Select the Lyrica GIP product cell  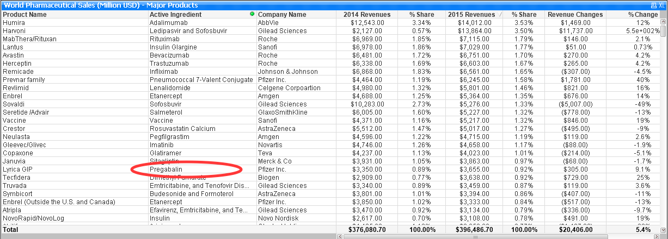(74, 169)
